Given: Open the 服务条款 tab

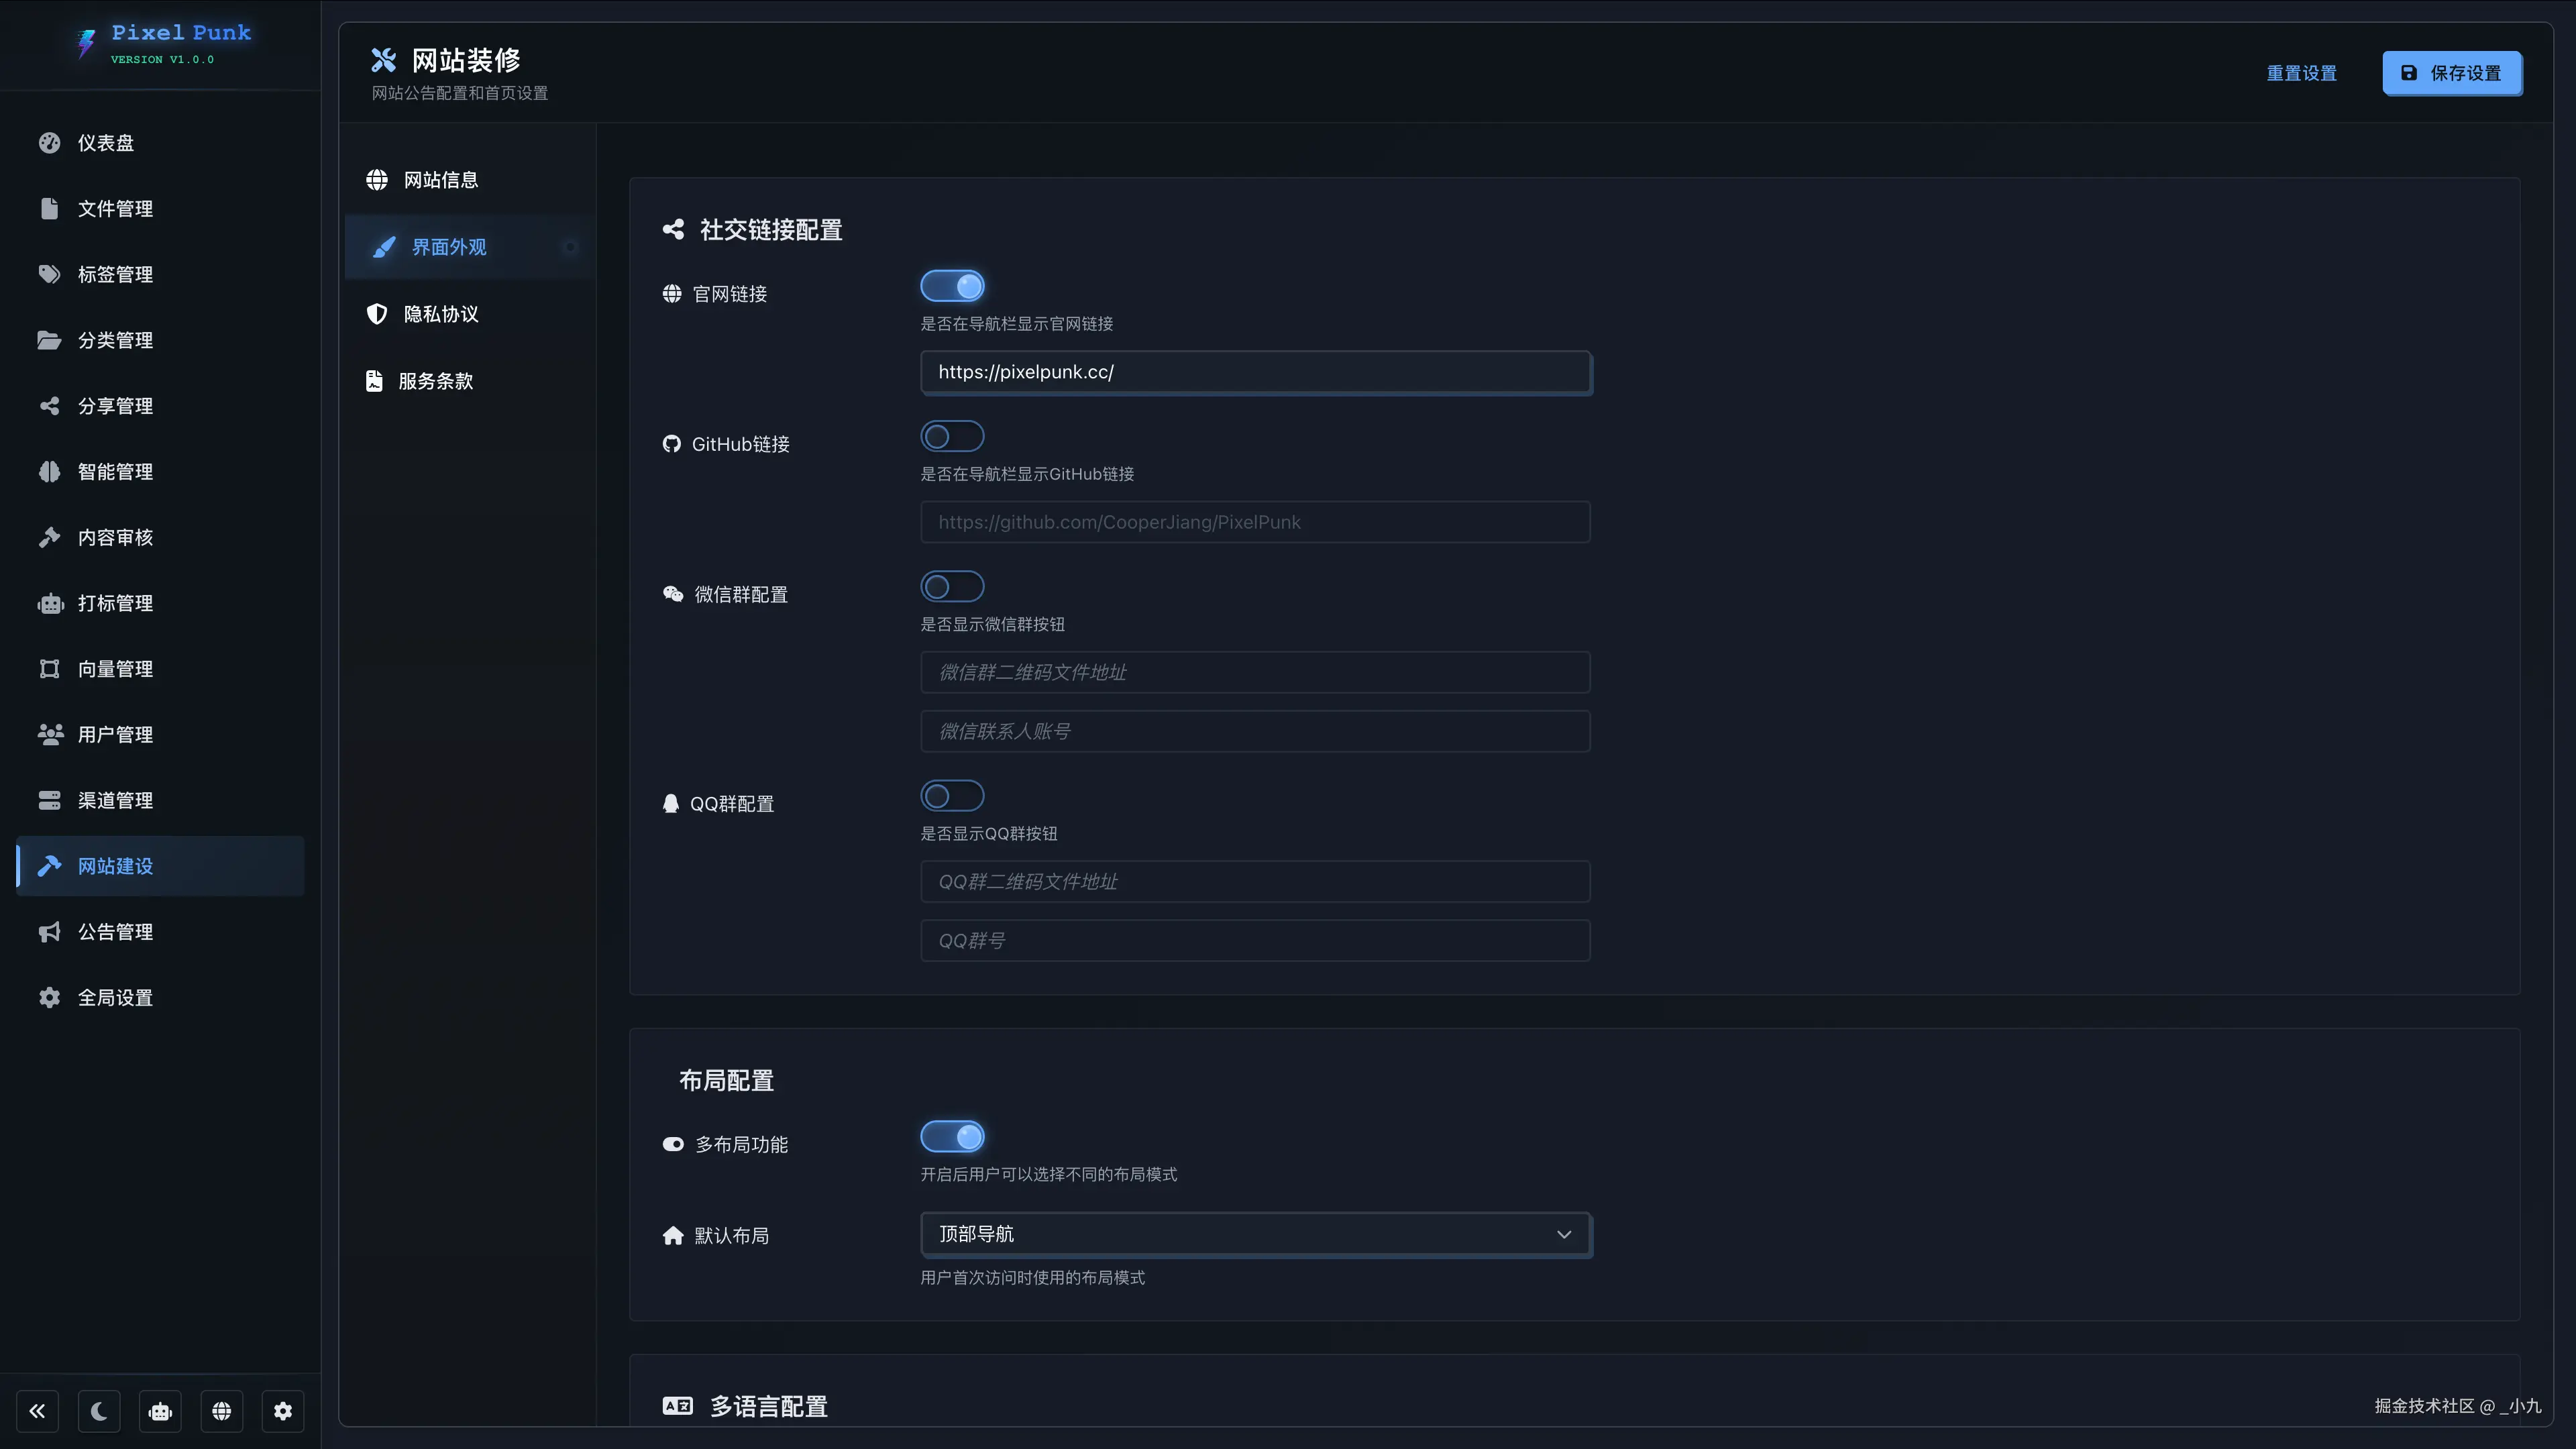Looking at the screenshot, I should pyautogui.click(x=435, y=381).
